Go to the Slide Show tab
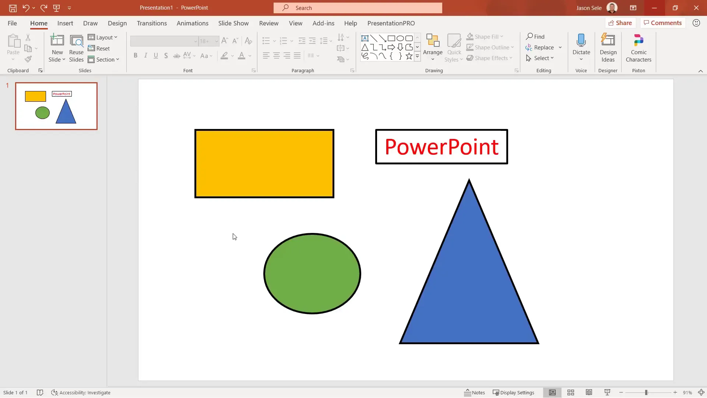 [233, 23]
